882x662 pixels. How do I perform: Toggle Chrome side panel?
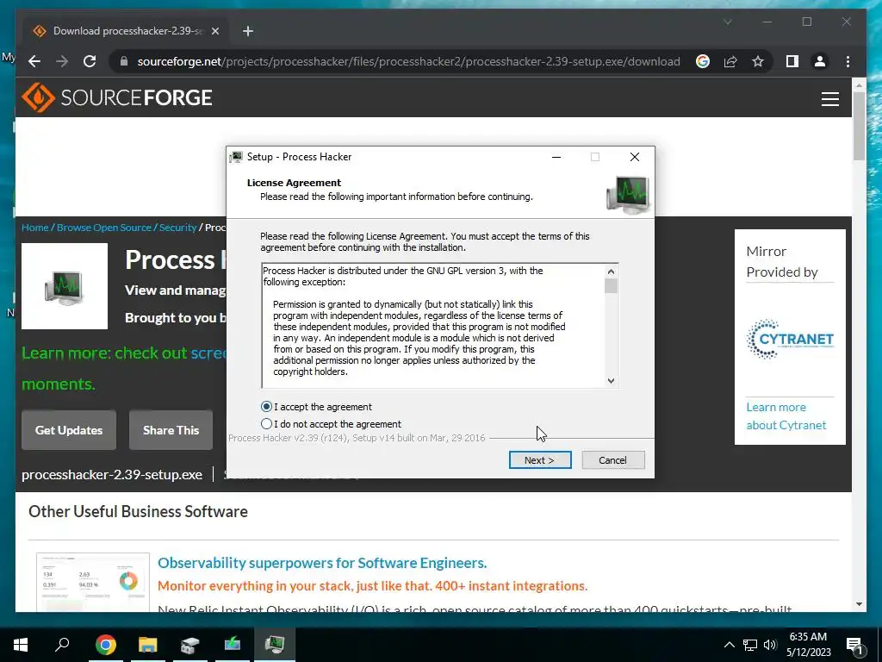[792, 61]
